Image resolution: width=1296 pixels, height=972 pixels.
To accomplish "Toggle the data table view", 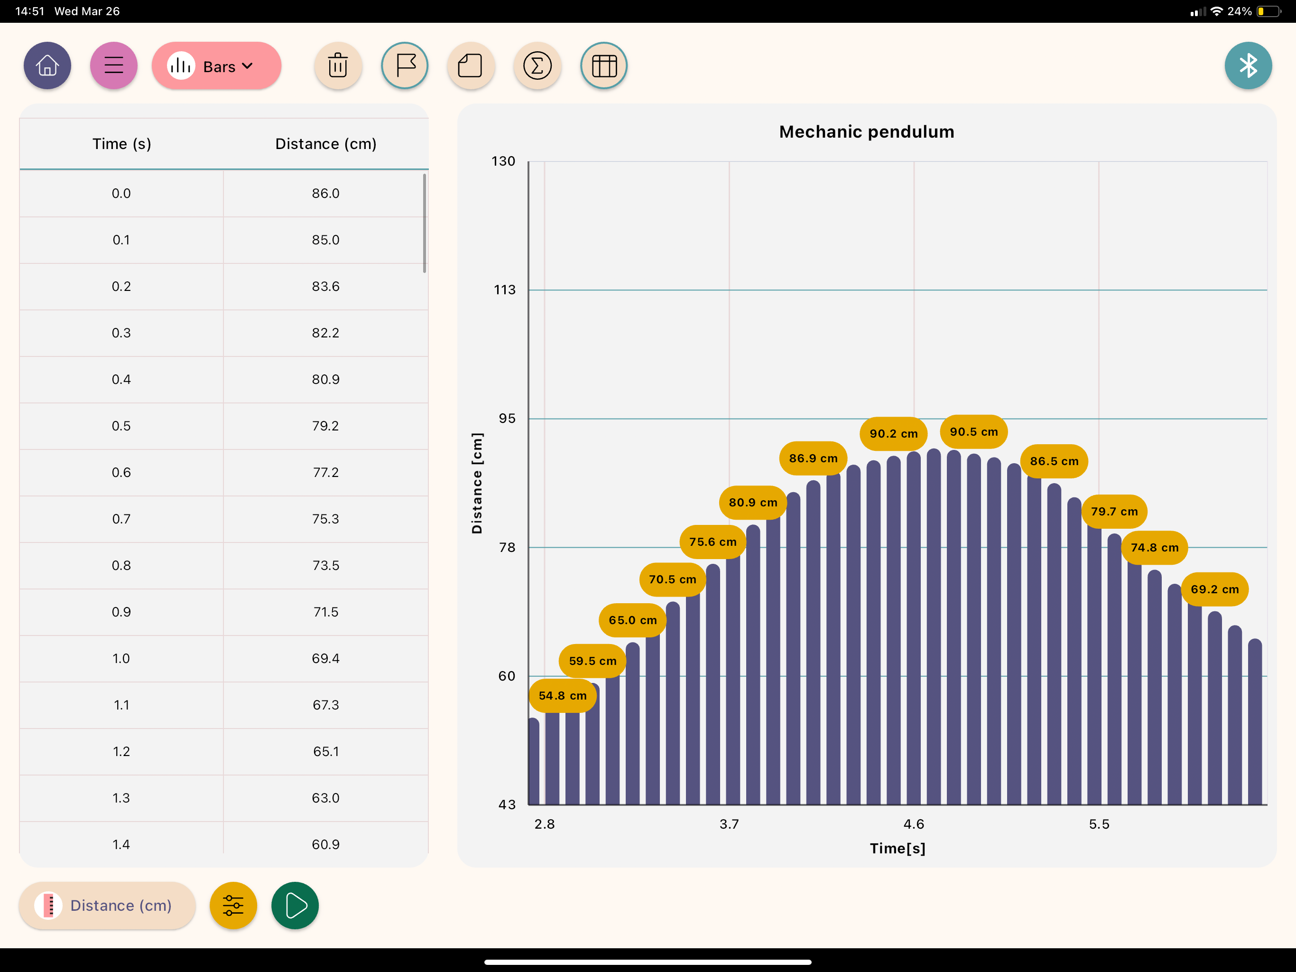I will coord(604,65).
